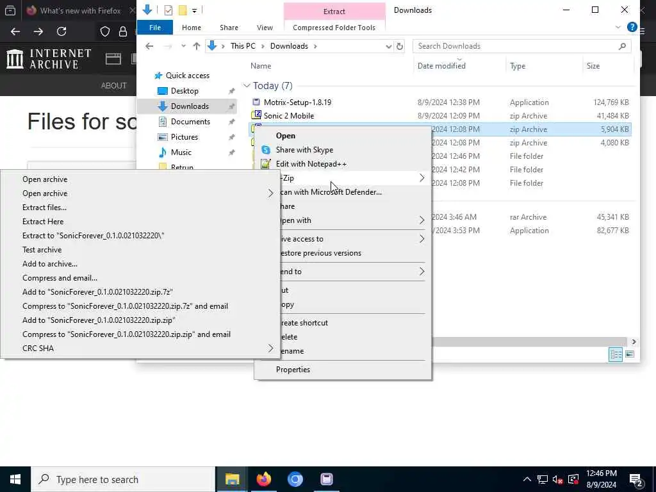Switch to large icons view in Explorer
This screenshot has width=656, height=492.
[x=630, y=354]
